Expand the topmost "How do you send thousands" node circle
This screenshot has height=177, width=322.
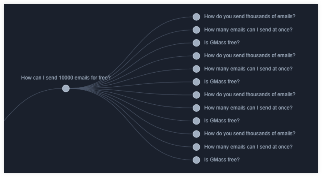[x=196, y=17]
